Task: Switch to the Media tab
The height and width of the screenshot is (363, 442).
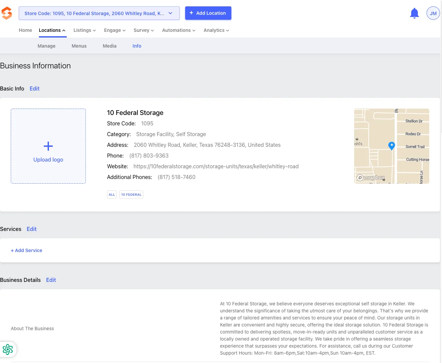Action: 110,46
